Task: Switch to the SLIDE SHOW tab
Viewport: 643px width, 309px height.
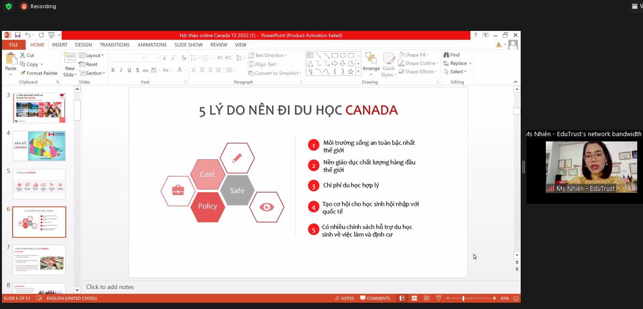Action: coord(189,45)
